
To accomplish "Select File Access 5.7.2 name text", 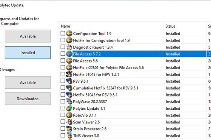I will click(87, 54).
